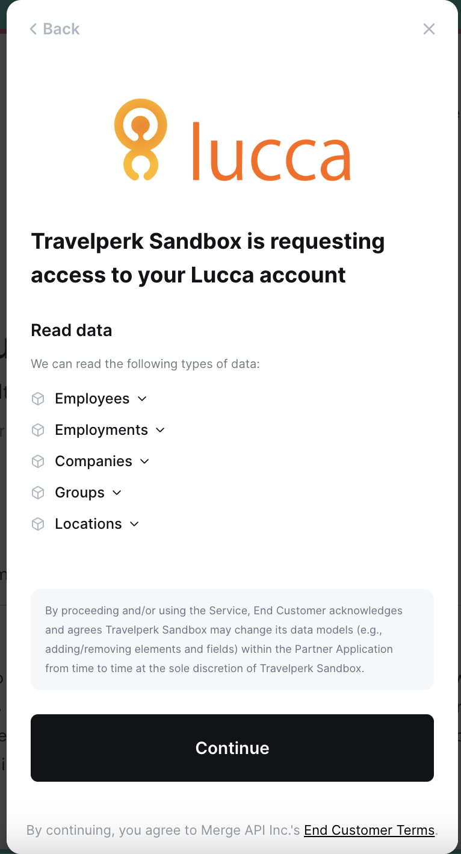The image size is (461, 854).
Task: Expand the Companies chevron
Action: [144, 461]
